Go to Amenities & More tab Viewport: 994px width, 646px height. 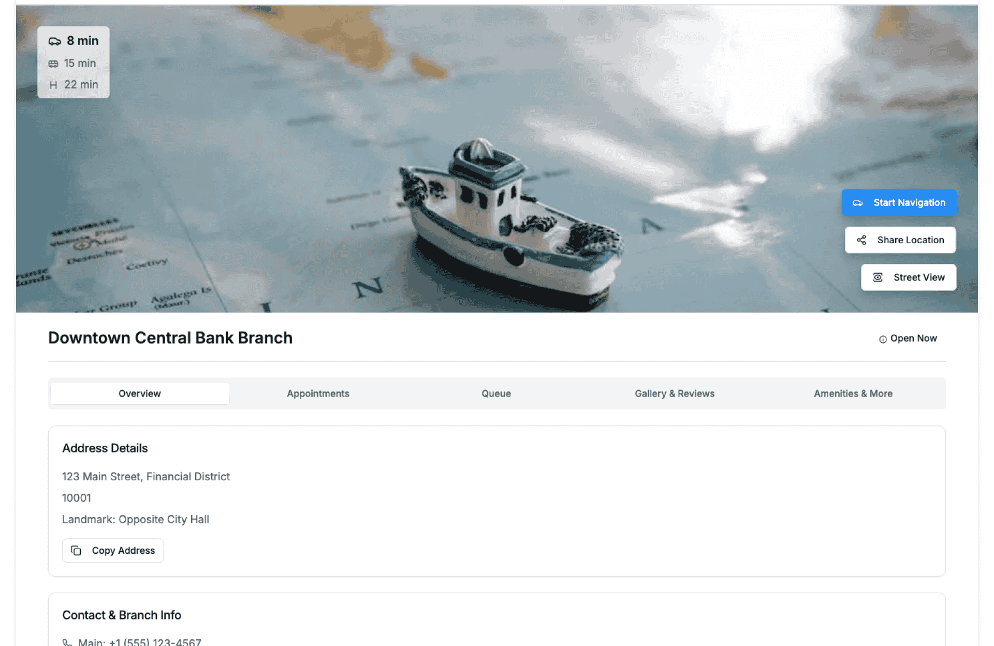[853, 393]
